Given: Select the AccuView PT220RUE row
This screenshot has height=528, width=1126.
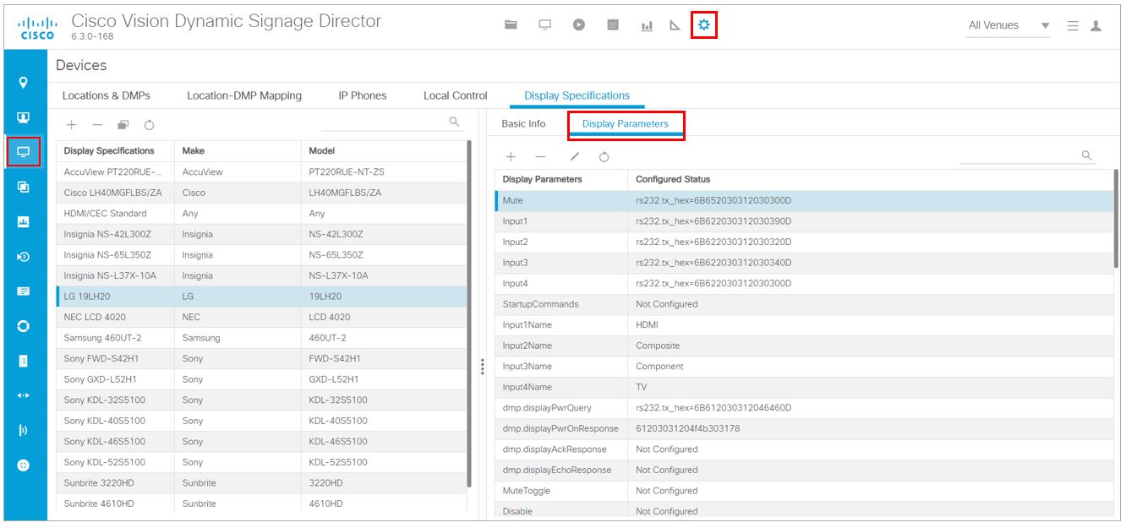Looking at the screenshot, I should pos(261,171).
